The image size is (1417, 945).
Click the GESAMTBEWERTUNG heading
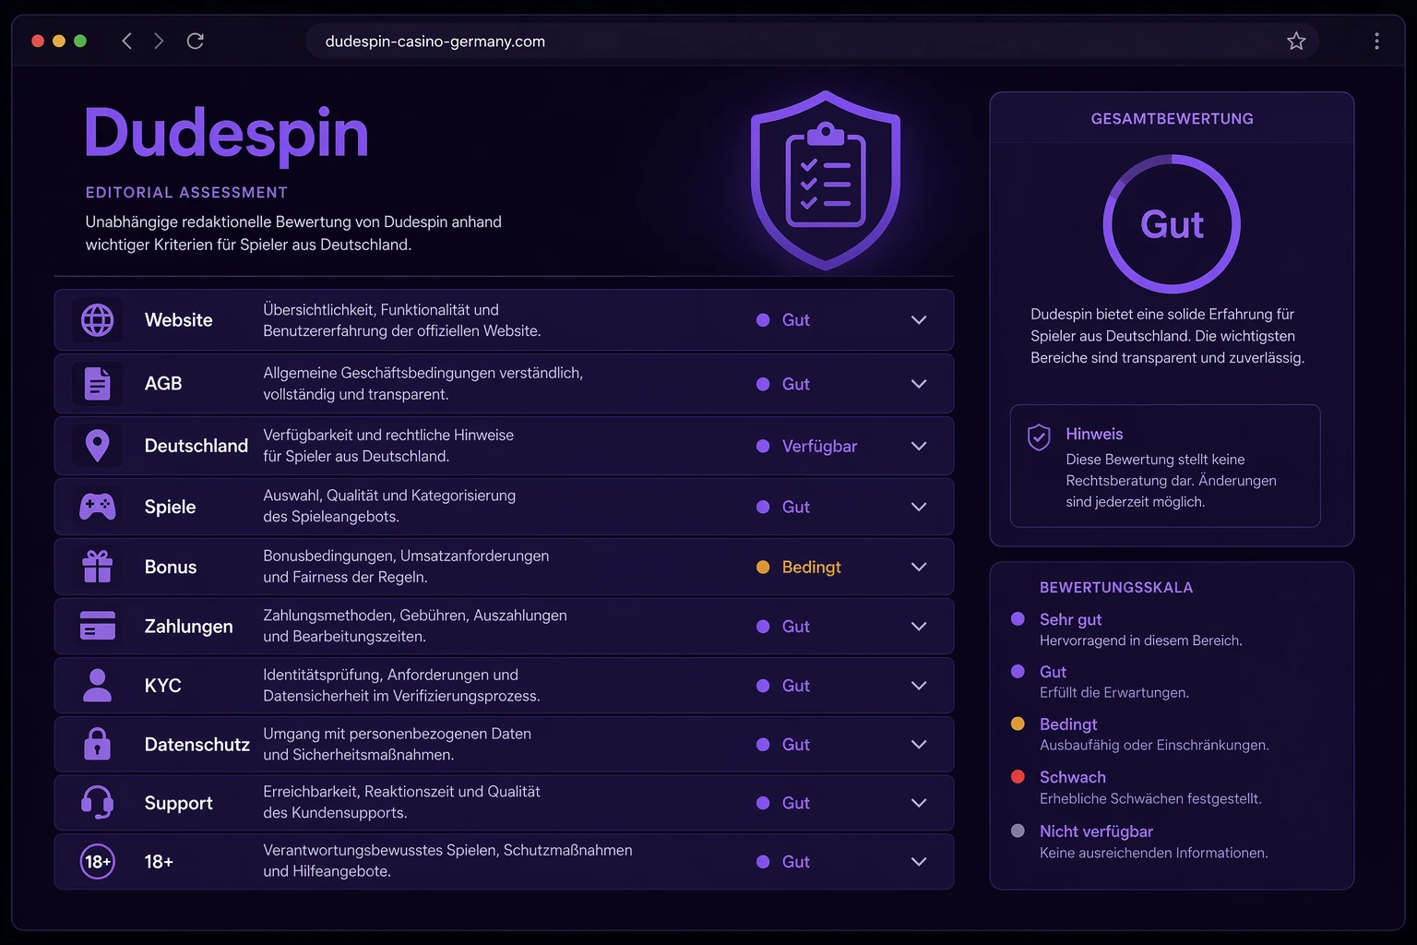pyautogui.click(x=1172, y=118)
